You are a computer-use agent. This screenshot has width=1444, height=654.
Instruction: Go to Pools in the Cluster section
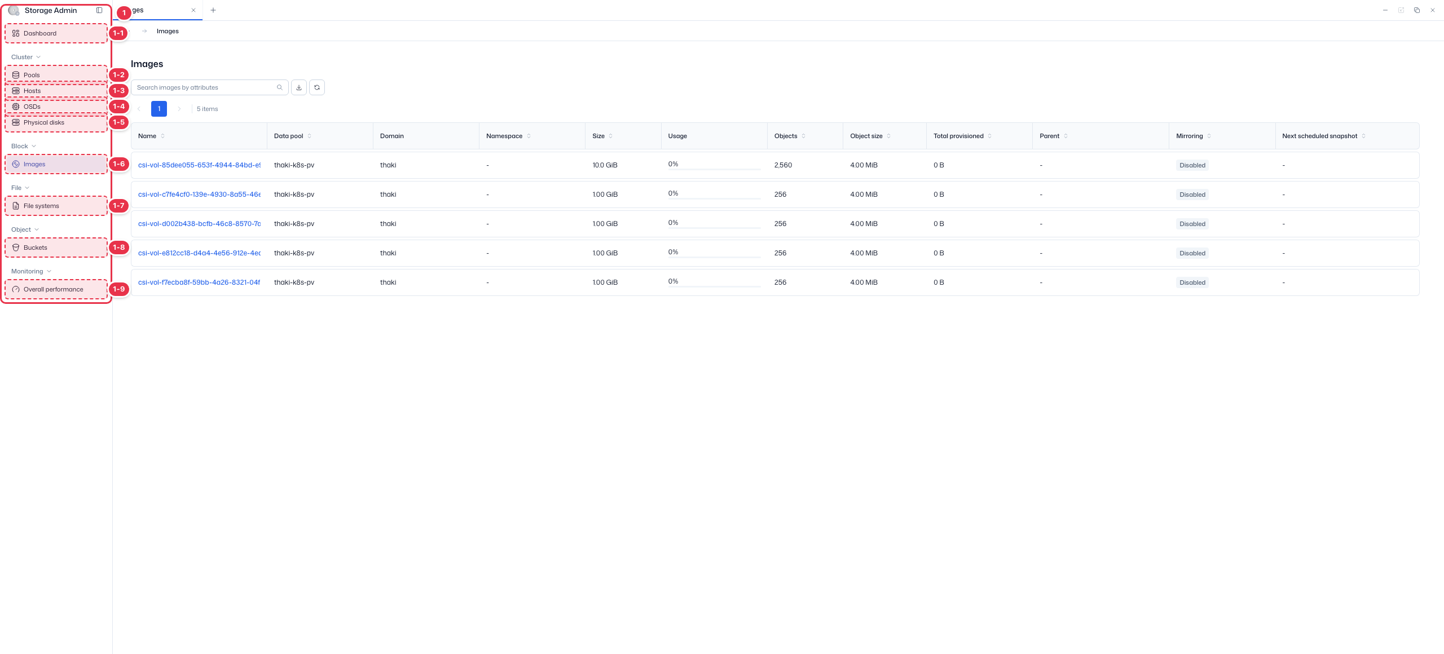(56, 75)
